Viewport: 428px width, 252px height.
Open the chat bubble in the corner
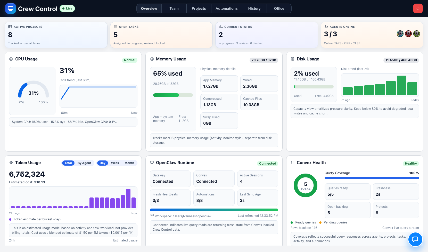click(415, 239)
